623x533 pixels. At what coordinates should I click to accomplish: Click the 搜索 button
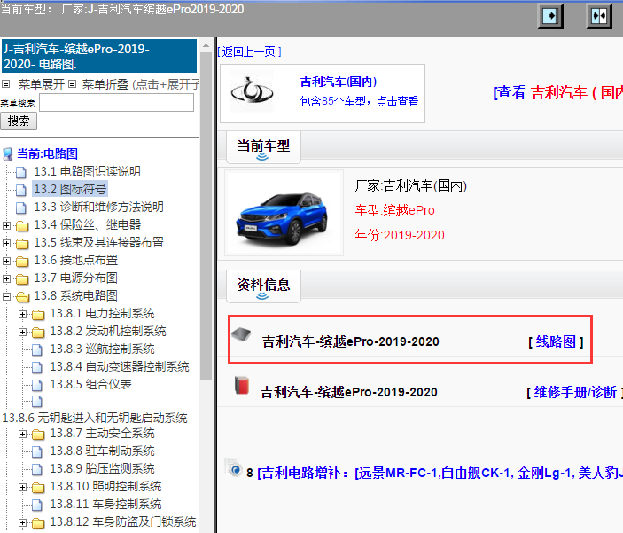19,121
